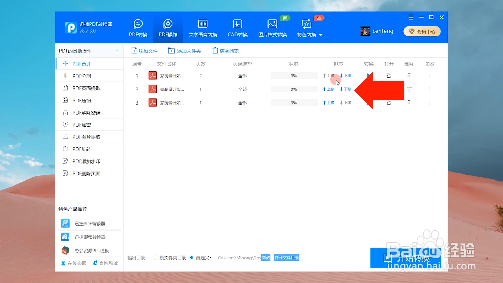This screenshot has height=283, width=503.
Task: Click 打开文件目录 button
Action: click(x=286, y=258)
